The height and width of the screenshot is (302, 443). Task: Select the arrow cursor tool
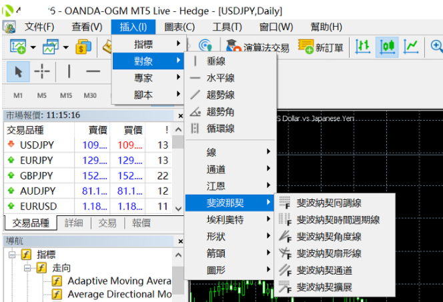pos(18,72)
